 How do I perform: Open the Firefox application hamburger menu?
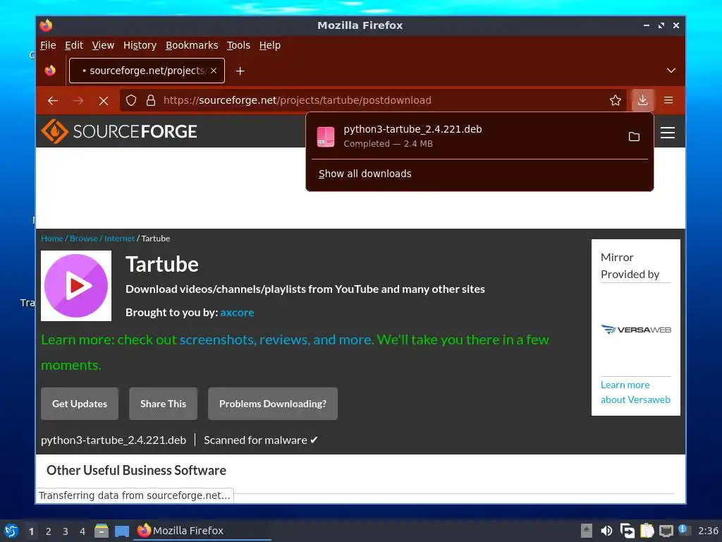[x=668, y=100]
